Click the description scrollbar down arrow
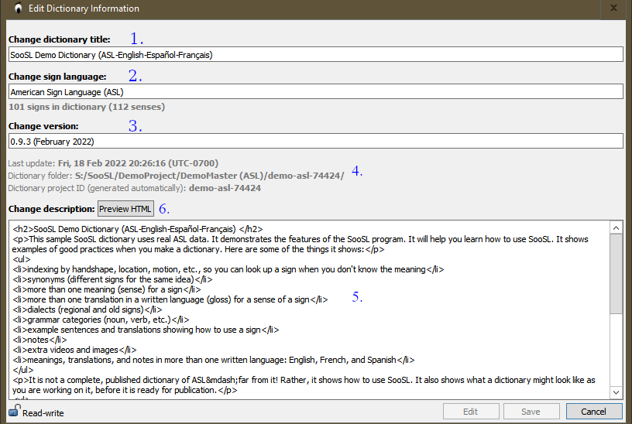The width and height of the screenshot is (632, 424). tap(616, 392)
